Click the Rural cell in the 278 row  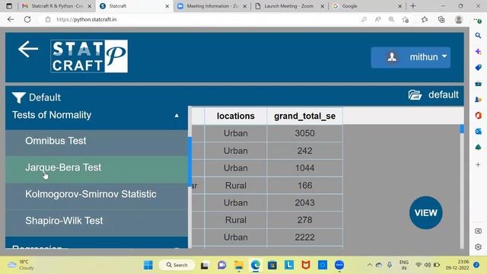coord(236,220)
